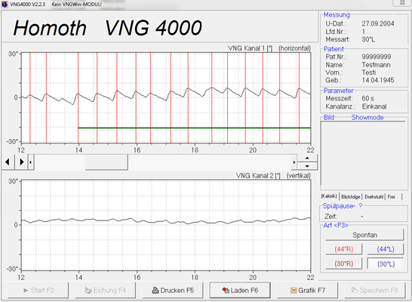Viewport: 412px width, 302px height.
Task: Choose the (44°L) caloric button
Action: 386,249
